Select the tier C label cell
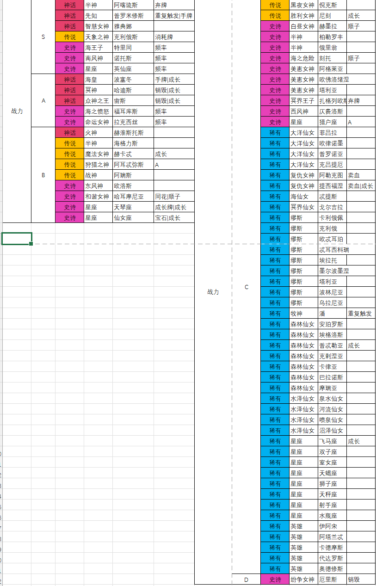Image resolution: width=376 pixels, height=586 pixels. pos(247,287)
